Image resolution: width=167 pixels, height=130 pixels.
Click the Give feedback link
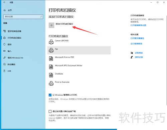[x=139, y=57]
